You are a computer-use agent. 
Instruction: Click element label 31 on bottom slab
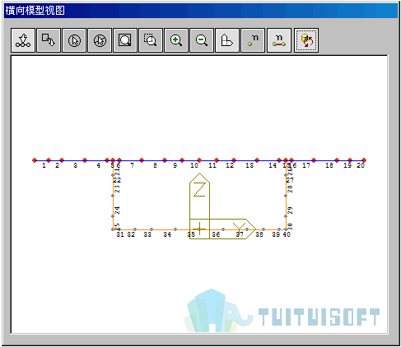coord(120,234)
